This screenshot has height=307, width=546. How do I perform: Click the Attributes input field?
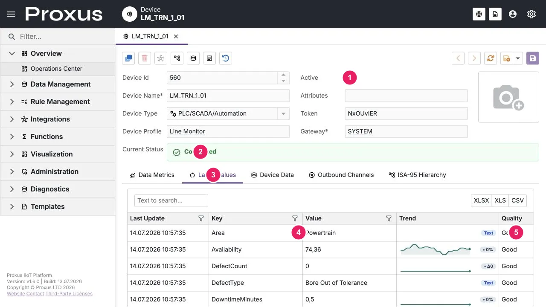tap(406, 96)
